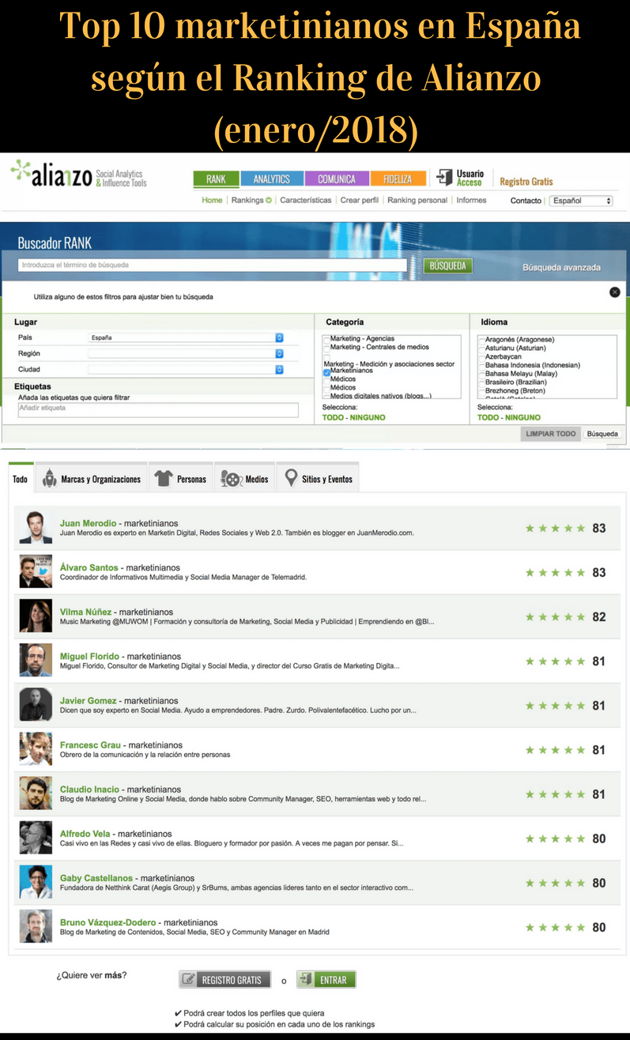Switch to the Medios tab
Screen dimensions: 630x1040
coord(245,479)
